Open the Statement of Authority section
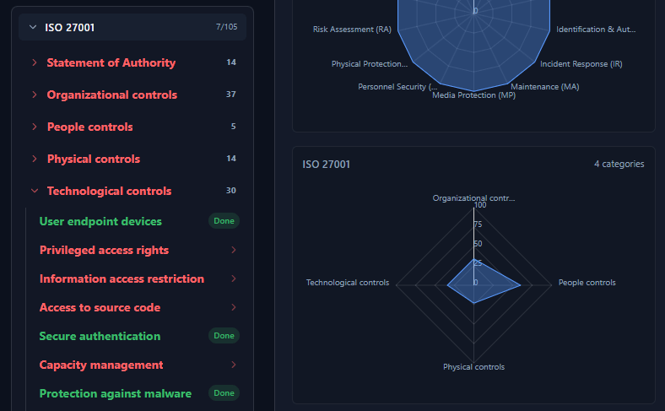 click(111, 62)
